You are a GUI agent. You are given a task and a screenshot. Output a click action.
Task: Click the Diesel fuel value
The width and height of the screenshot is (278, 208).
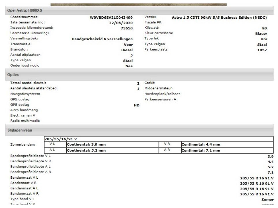[x=127, y=49]
